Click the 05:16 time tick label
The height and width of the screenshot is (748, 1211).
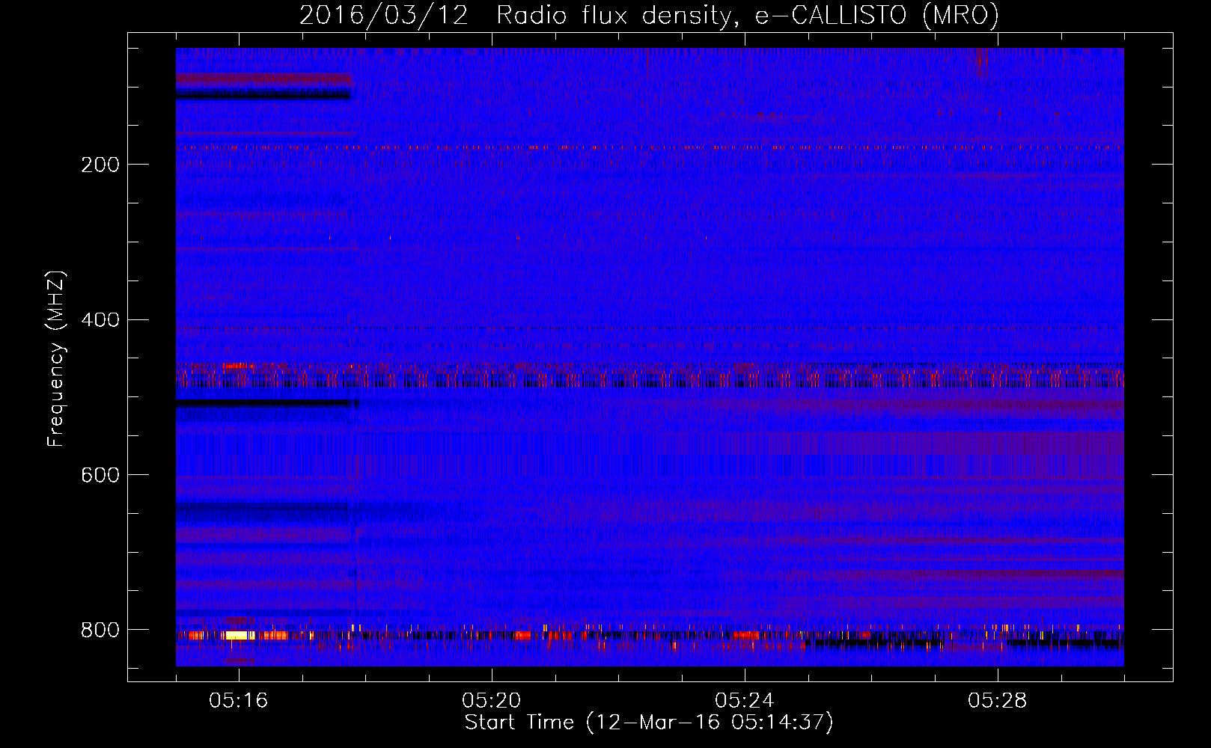tap(238, 701)
